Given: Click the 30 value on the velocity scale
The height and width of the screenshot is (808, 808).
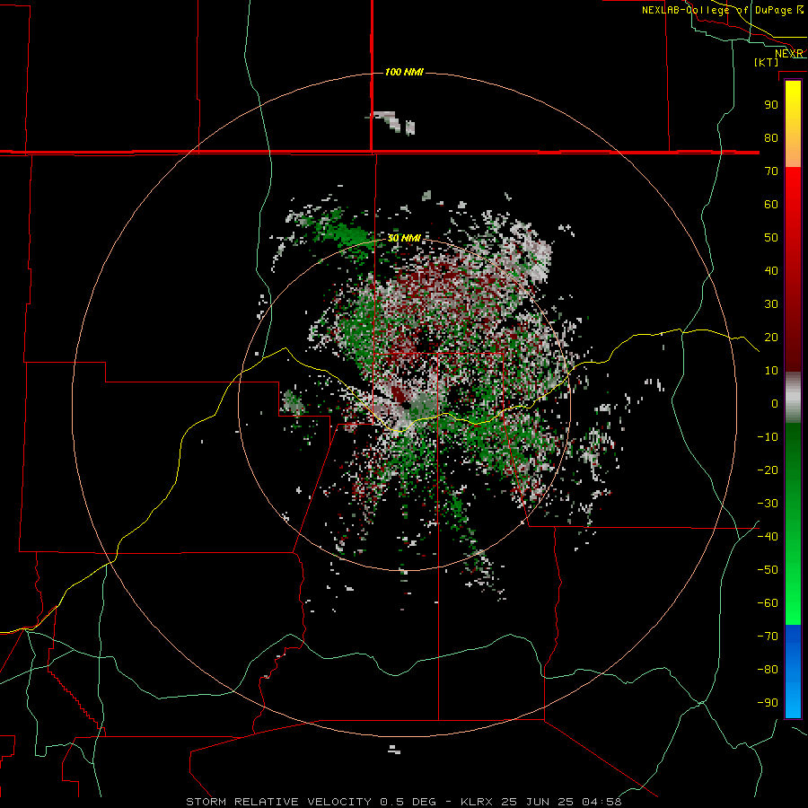Looking at the screenshot, I should click(x=771, y=304).
